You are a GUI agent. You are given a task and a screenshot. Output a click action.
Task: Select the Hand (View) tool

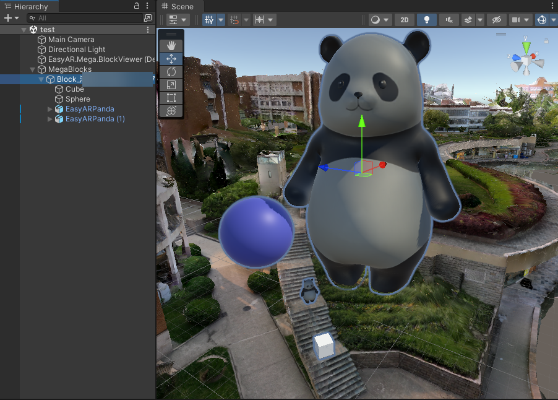(x=171, y=46)
